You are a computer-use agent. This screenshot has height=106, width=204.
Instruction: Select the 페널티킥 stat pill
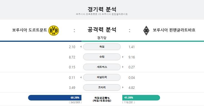pyautogui.click(x=102, y=77)
